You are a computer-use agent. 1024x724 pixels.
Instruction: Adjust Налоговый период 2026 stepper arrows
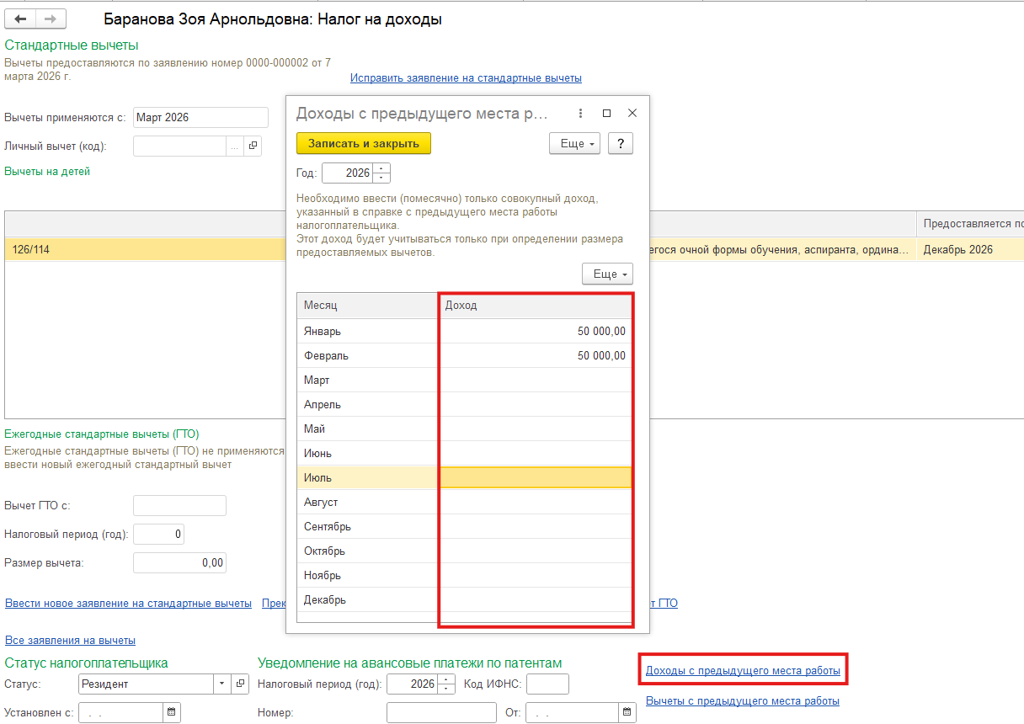pos(447,684)
